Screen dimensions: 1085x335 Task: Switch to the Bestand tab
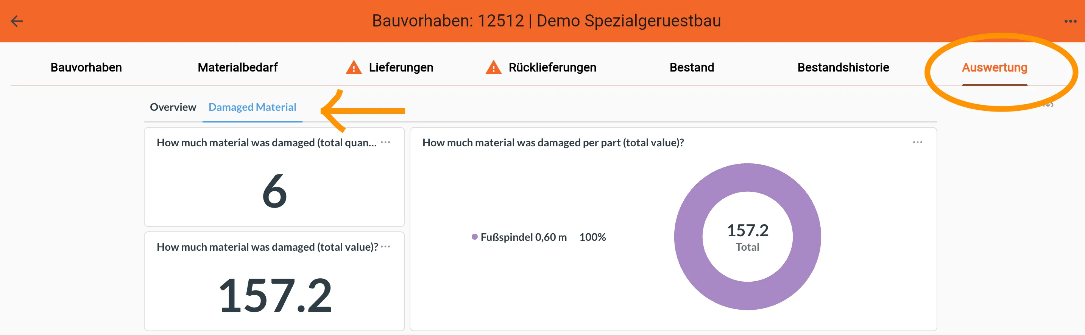tap(692, 67)
